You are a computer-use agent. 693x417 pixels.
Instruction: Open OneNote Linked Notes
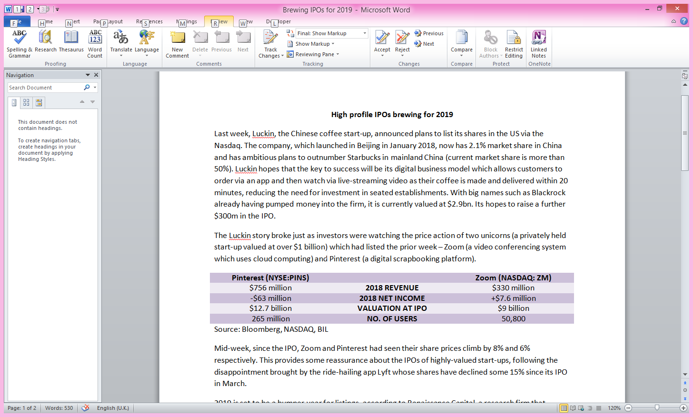tap(539, 44)
